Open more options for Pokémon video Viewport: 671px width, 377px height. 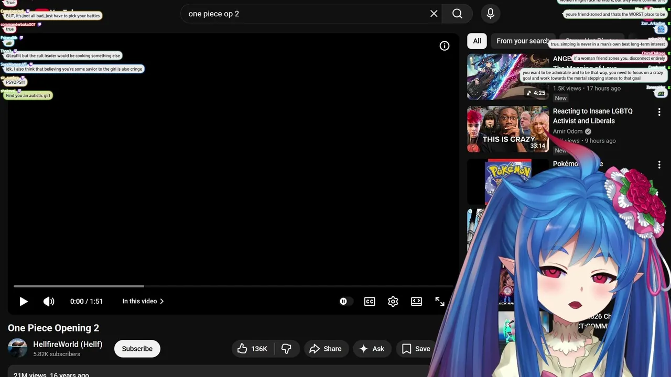tap(659, 164)
